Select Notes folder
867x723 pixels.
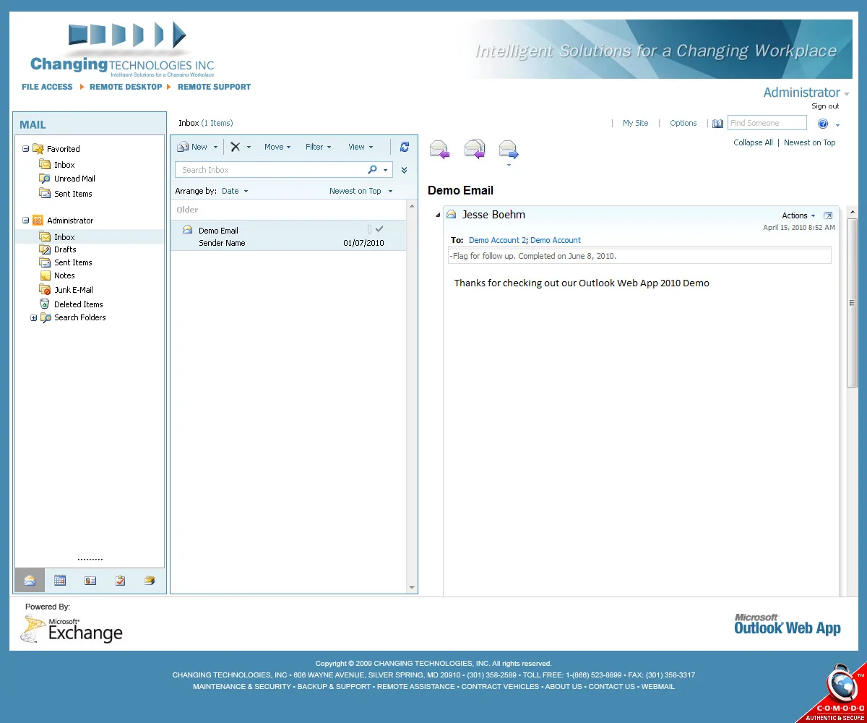coord(64,275)
